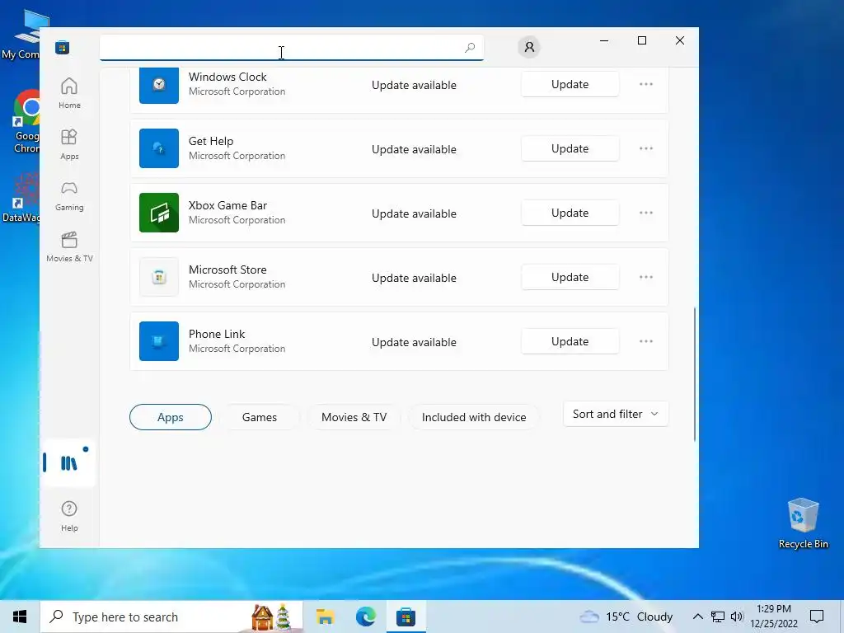This screenshot has height=633, width=844.
Task: Click the Get Help app name
Action: (x=211, y=141)
